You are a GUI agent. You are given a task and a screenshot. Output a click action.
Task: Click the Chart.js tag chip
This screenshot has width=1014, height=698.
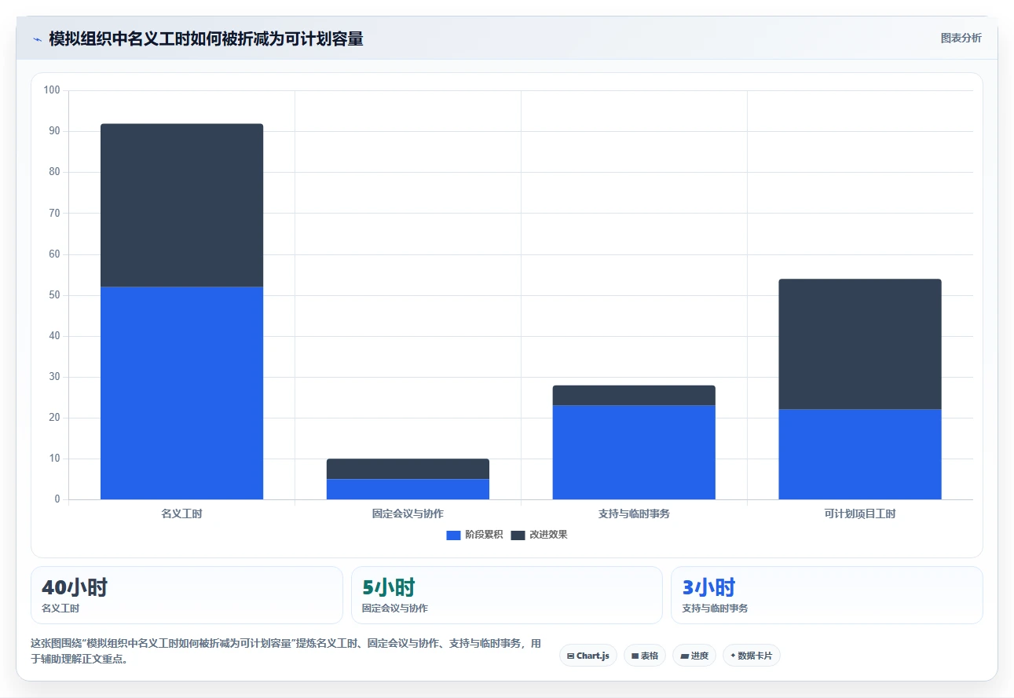(588, 656)
